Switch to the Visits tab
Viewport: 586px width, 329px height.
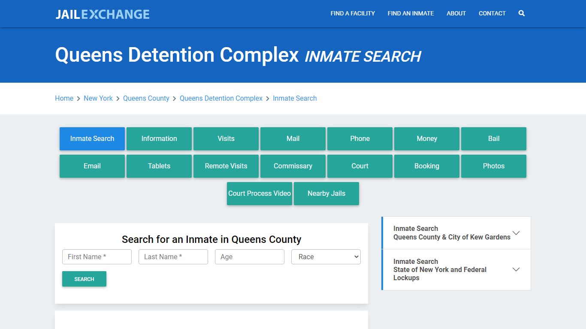click(226, 139)
